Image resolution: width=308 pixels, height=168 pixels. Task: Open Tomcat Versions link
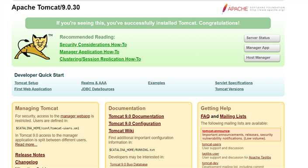point(229,89)
